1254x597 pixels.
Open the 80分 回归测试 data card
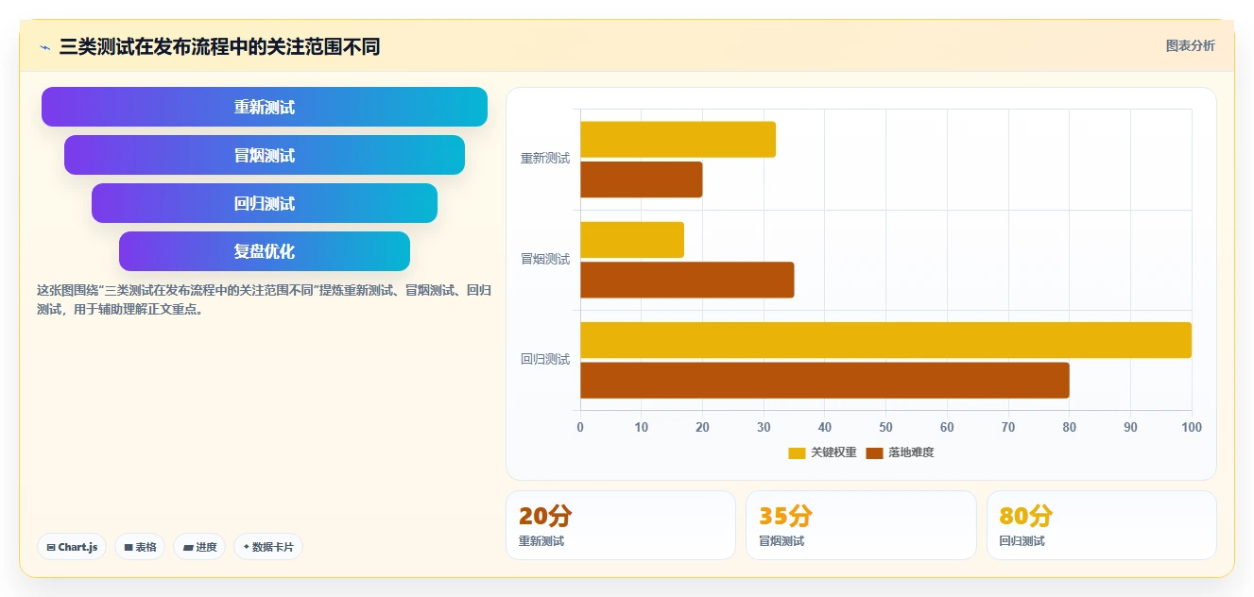pyautogui.click(x=1102, y=525)
